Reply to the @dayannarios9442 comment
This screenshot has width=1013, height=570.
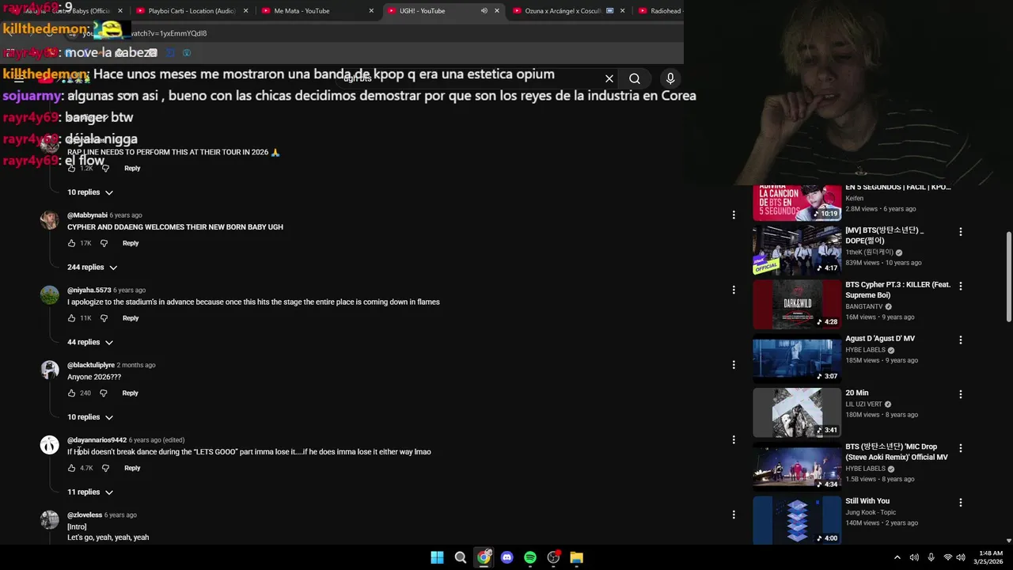[x=132, y=468]
